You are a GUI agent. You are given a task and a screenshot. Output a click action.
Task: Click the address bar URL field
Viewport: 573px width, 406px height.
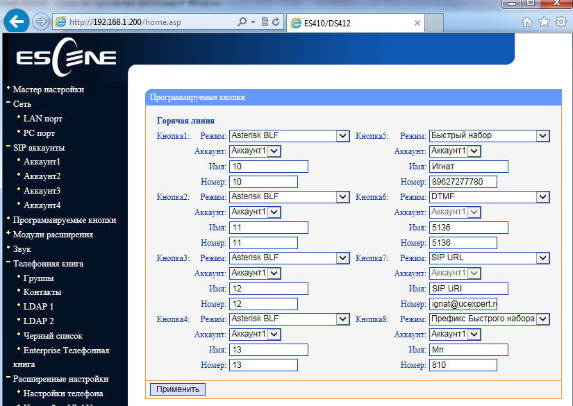pyautogui.click(x=144, y=22)
